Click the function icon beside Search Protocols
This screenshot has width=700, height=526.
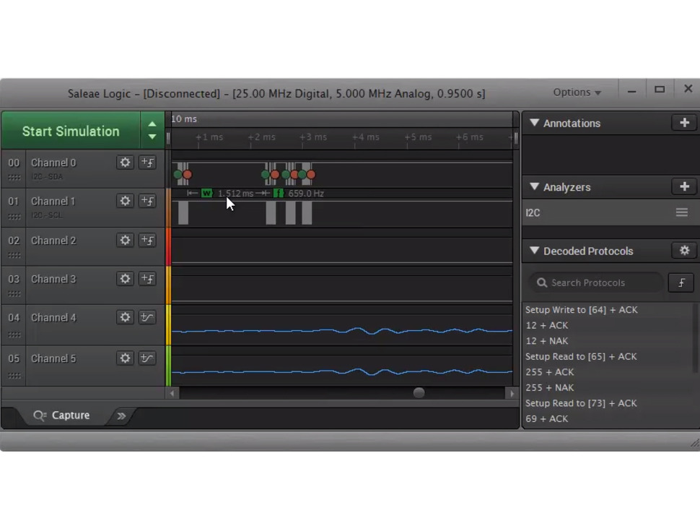681,283
